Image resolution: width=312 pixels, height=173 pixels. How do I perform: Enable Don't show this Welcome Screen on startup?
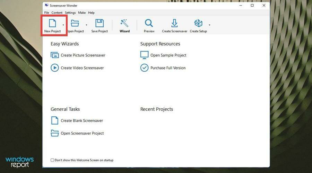pyautogui.click(x=52, y=160)
